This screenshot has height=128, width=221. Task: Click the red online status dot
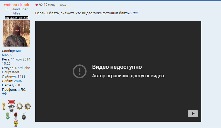point(37,5)
